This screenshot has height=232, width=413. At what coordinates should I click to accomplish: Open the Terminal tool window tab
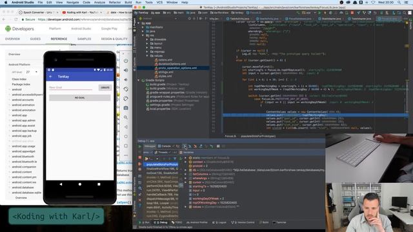279,222
